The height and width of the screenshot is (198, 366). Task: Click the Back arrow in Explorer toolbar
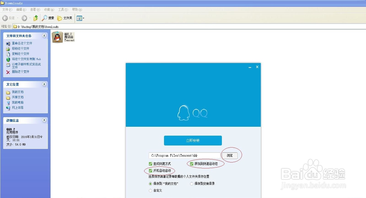(x=5, y=18)
